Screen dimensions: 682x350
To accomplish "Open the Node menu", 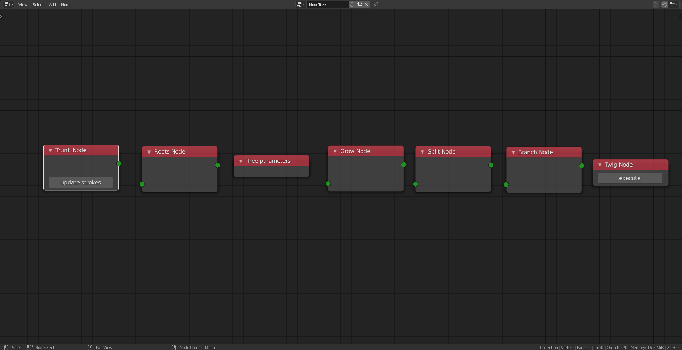I will [x=65, y=5].
